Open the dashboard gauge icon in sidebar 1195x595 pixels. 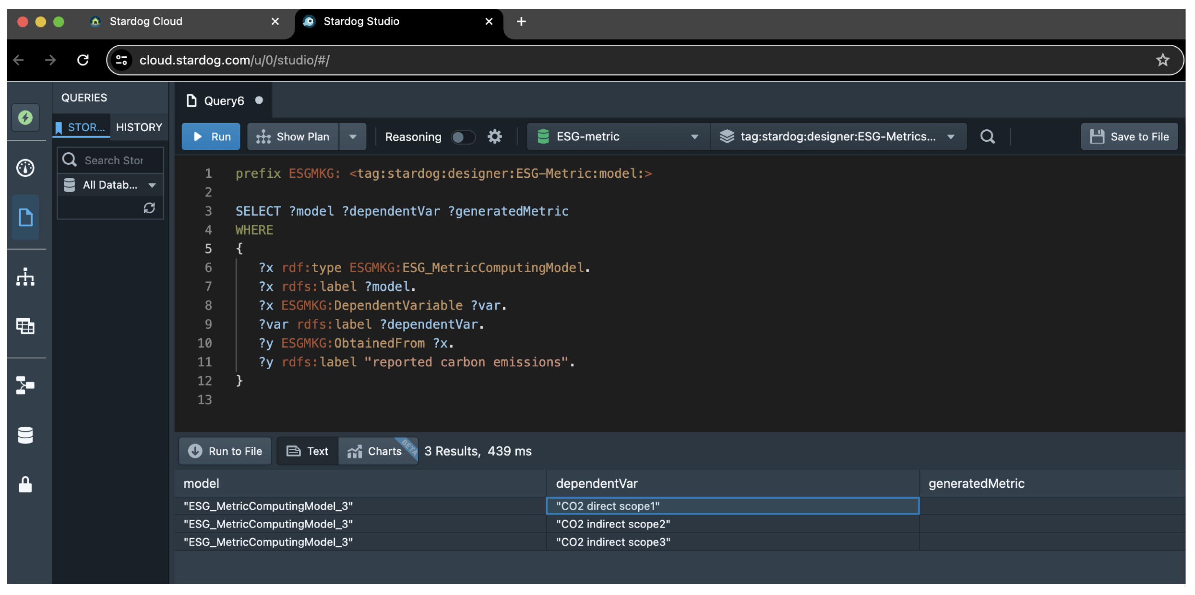click(25, 168)
